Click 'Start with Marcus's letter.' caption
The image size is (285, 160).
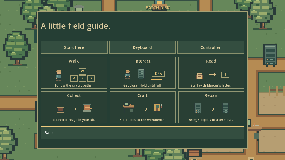click(211, 85)
